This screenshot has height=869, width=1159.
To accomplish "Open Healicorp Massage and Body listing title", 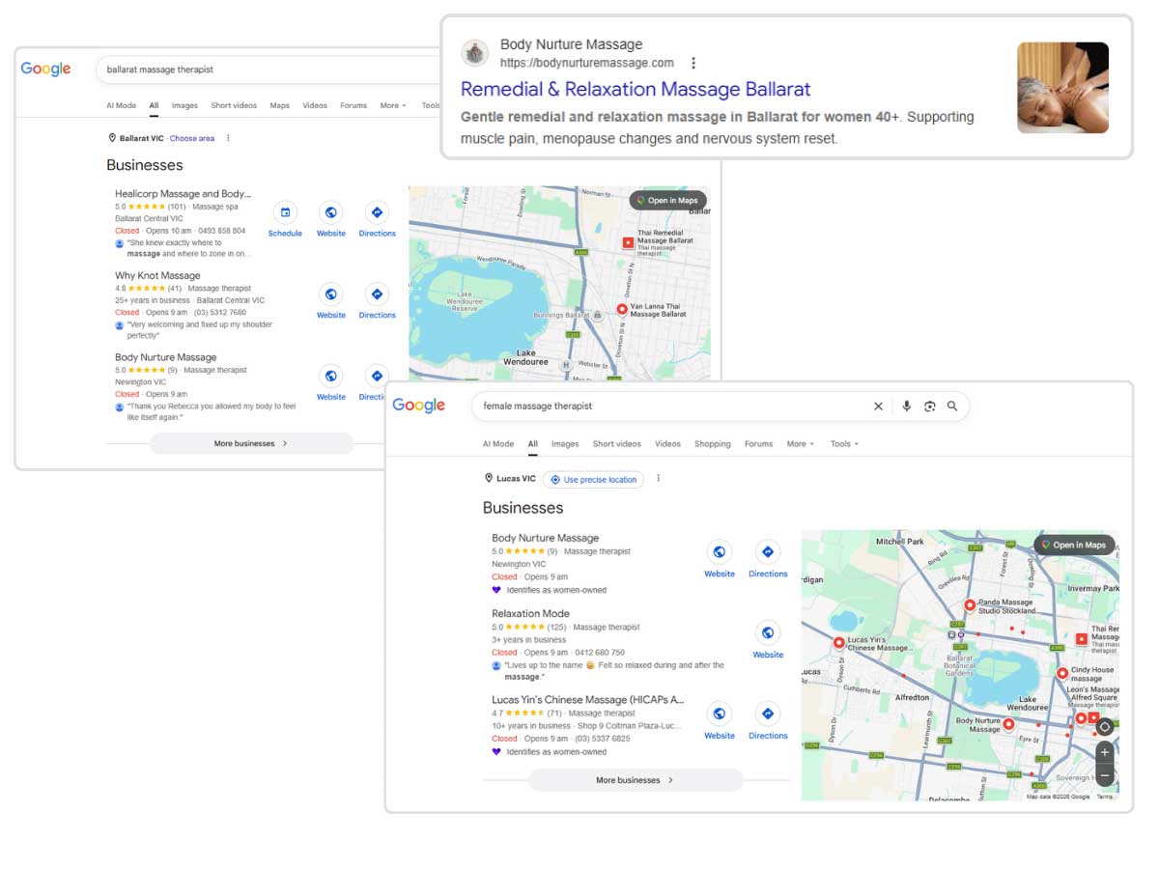I will click(x=183, y=194).
